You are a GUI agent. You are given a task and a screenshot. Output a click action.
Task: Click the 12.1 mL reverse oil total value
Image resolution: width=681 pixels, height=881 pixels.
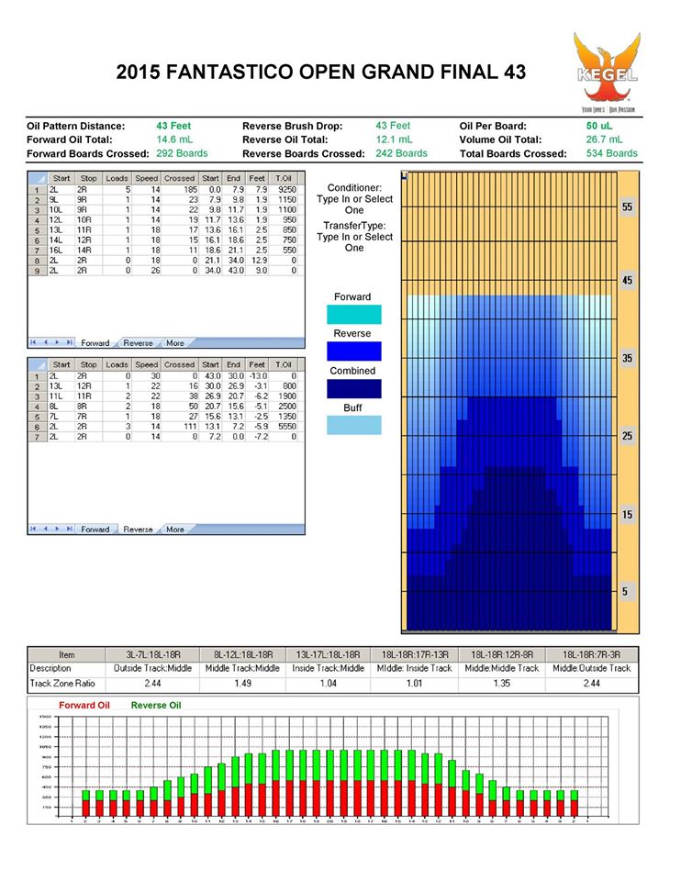click(394, 139)
